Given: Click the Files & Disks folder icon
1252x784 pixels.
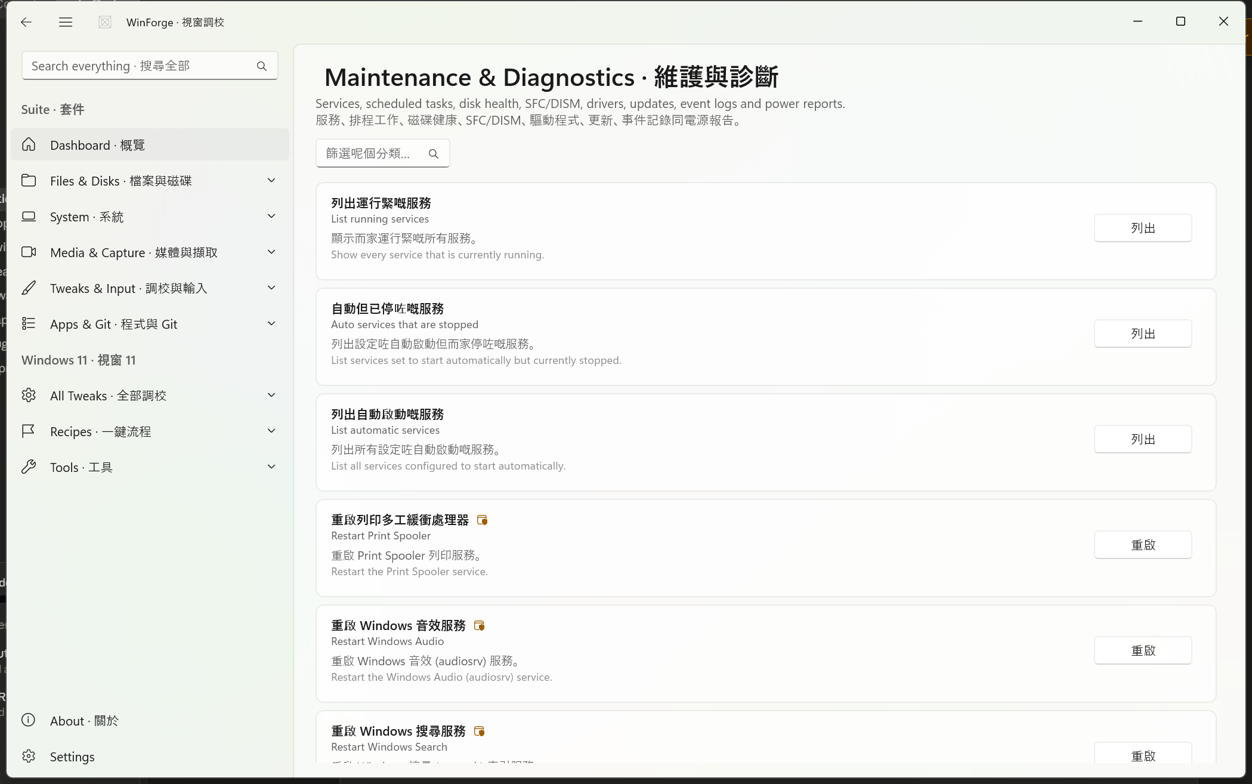Looking at the screenshot, I should pos(29,180).
